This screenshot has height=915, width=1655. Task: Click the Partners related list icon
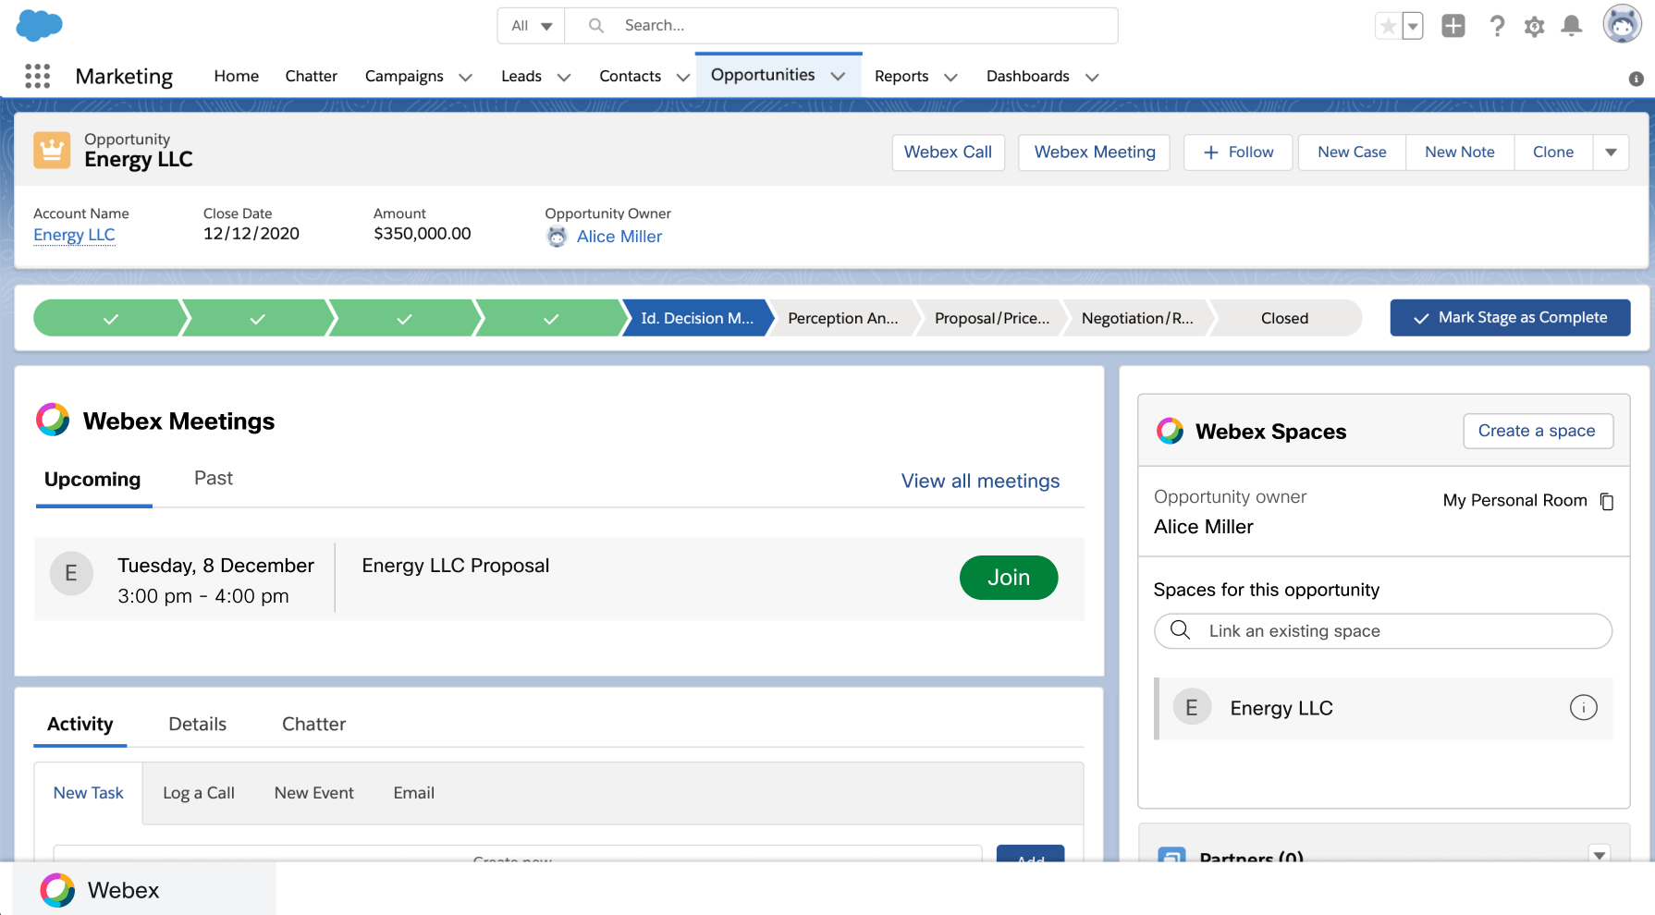click(1172, 856)
